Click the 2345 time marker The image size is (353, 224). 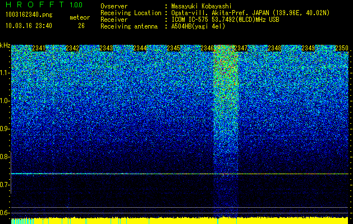pos(173,48)
